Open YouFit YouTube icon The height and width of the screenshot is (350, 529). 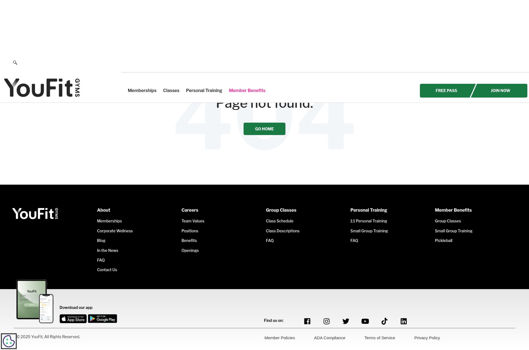coord(365,321)
